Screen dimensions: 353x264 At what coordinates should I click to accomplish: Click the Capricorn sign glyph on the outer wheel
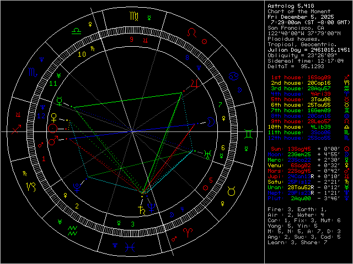[x=31, y=187]
